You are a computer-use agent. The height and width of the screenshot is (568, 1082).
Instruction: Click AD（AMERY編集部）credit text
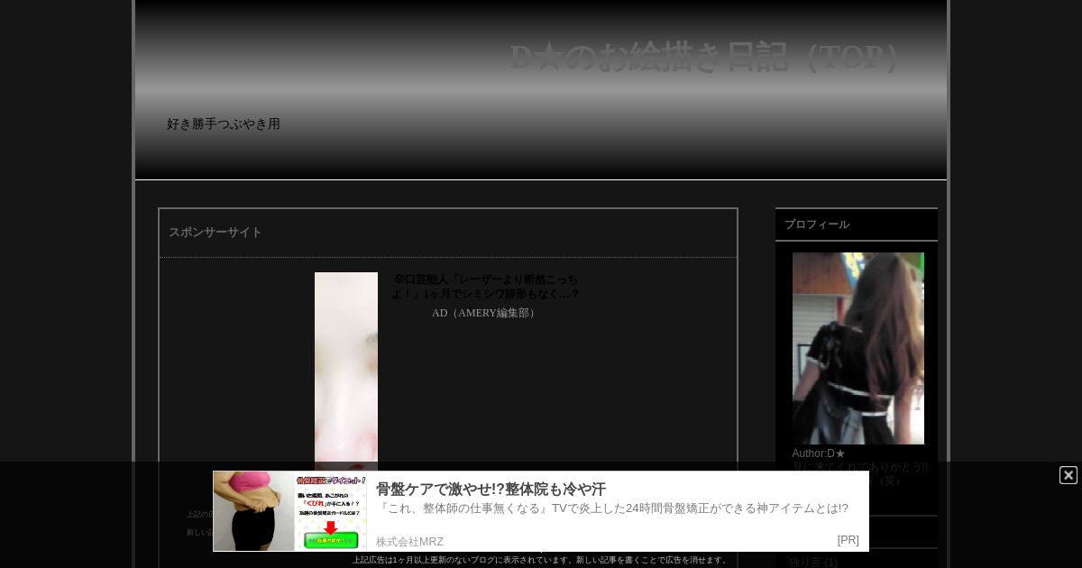pos(485,313)
